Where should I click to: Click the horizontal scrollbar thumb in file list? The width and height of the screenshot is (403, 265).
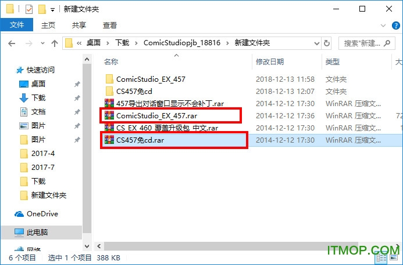230,246
